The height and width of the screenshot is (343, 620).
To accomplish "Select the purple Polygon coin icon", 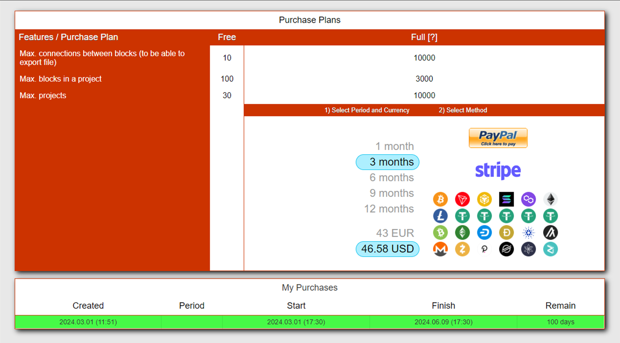I will click(x=529, y=199).
